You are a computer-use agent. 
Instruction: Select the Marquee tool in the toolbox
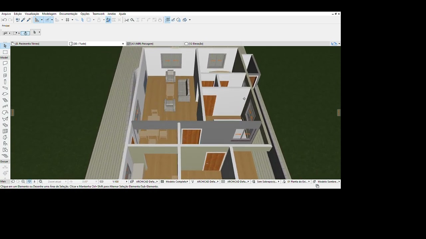[5, 52]
